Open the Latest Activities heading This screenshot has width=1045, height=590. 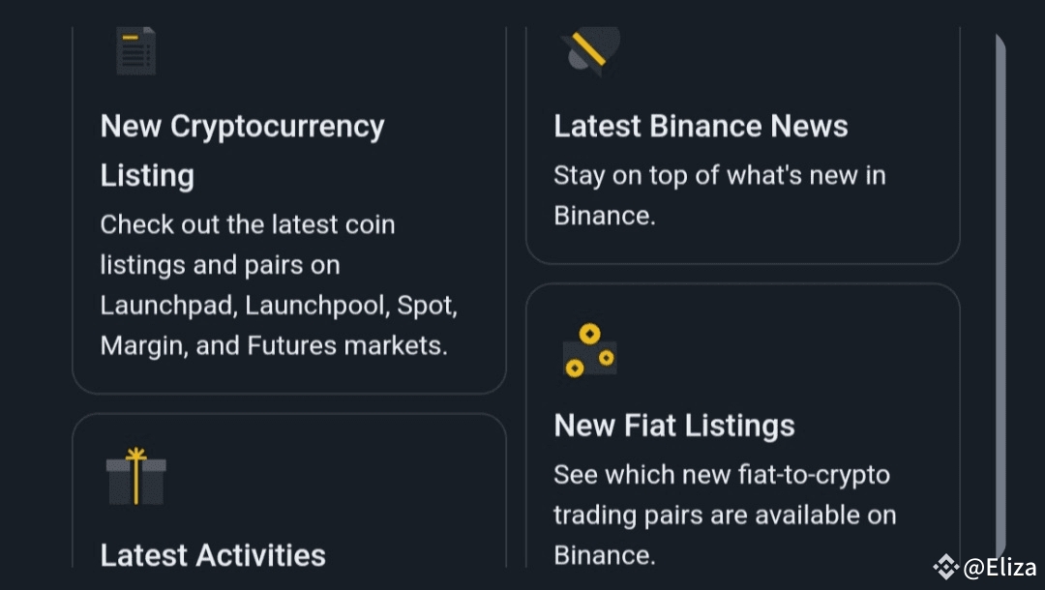coord(213,555)
